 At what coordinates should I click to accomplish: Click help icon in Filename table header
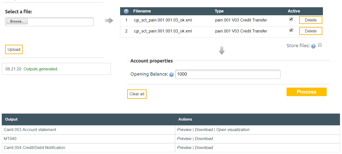pos(126,11)
